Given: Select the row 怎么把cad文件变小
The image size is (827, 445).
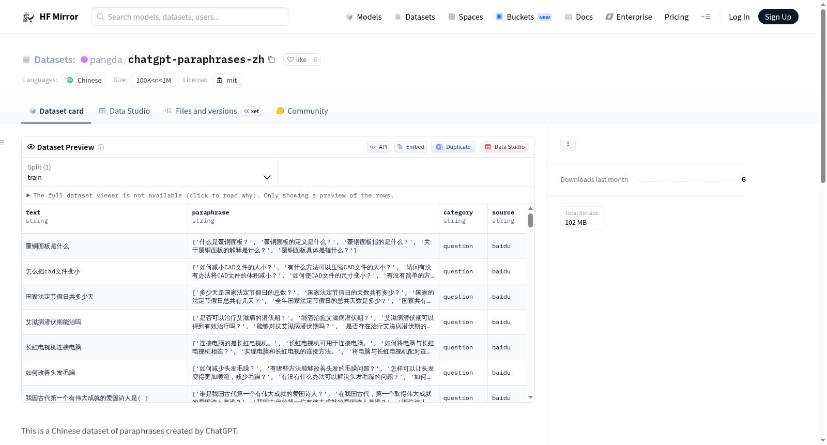Looking at the screenshot, I should pos(274,271).
